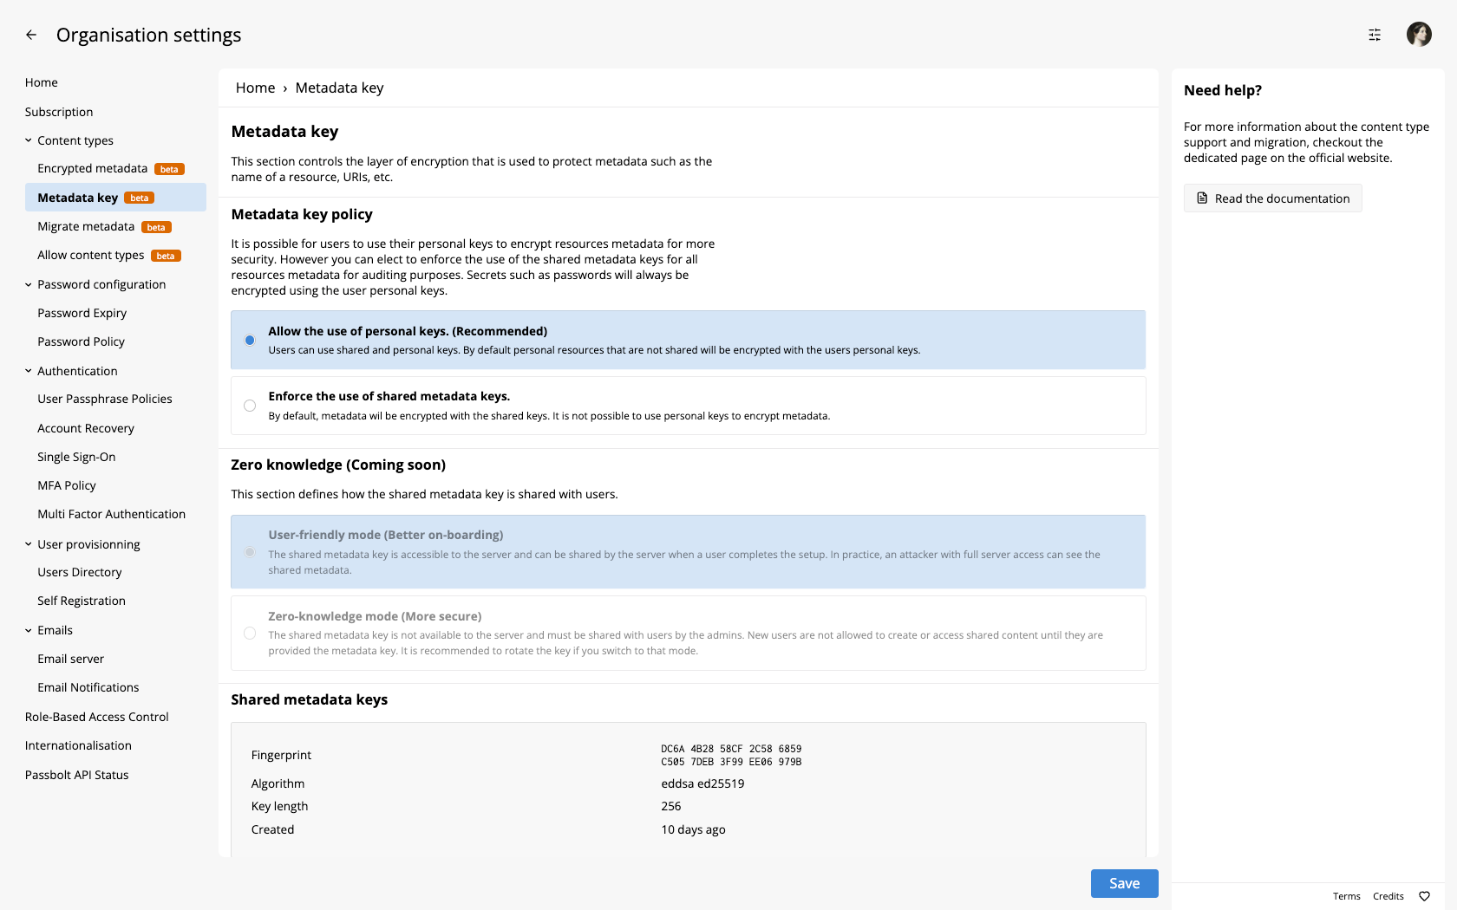Screen dimensions: 1457x910
Task: Open Password Expiry settings
Action: (82, 313)
